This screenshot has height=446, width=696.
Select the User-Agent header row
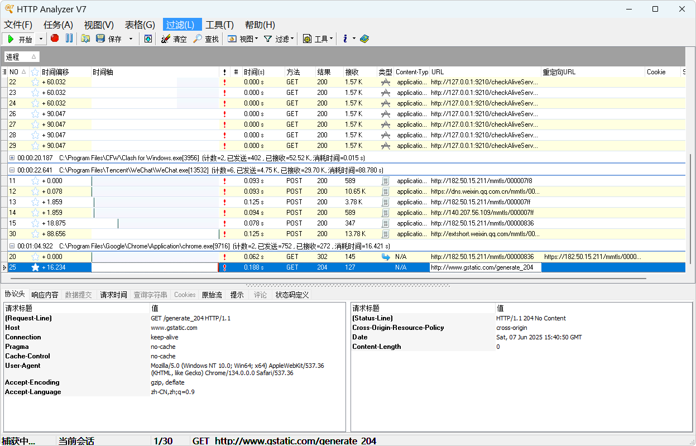point(175,370)
